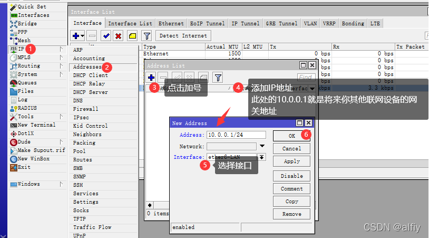Click Copy in New Address dialog

point(291,201)
